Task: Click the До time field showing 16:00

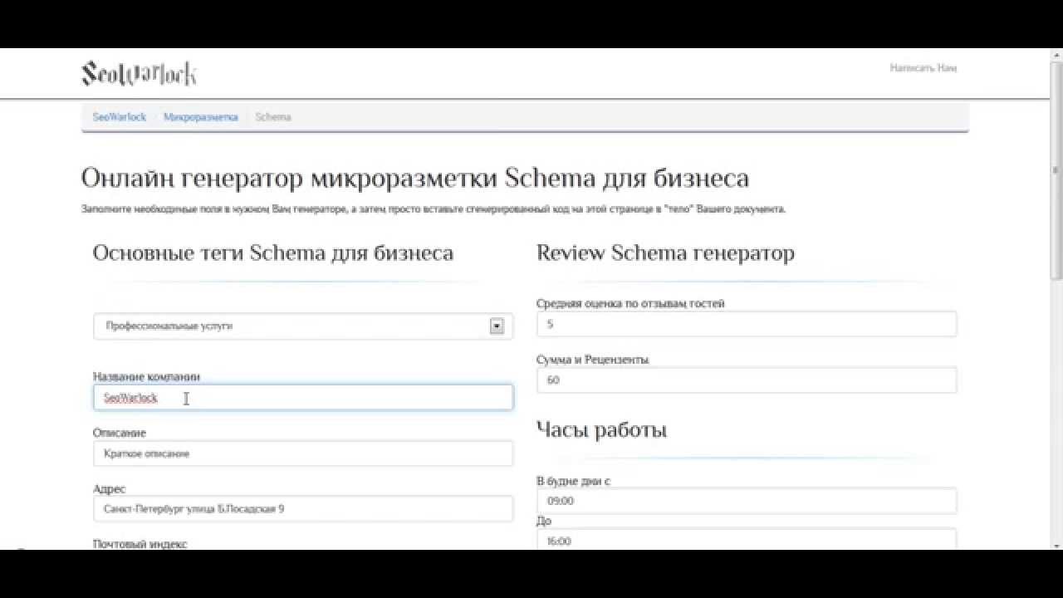Action: tap(747, 540)
